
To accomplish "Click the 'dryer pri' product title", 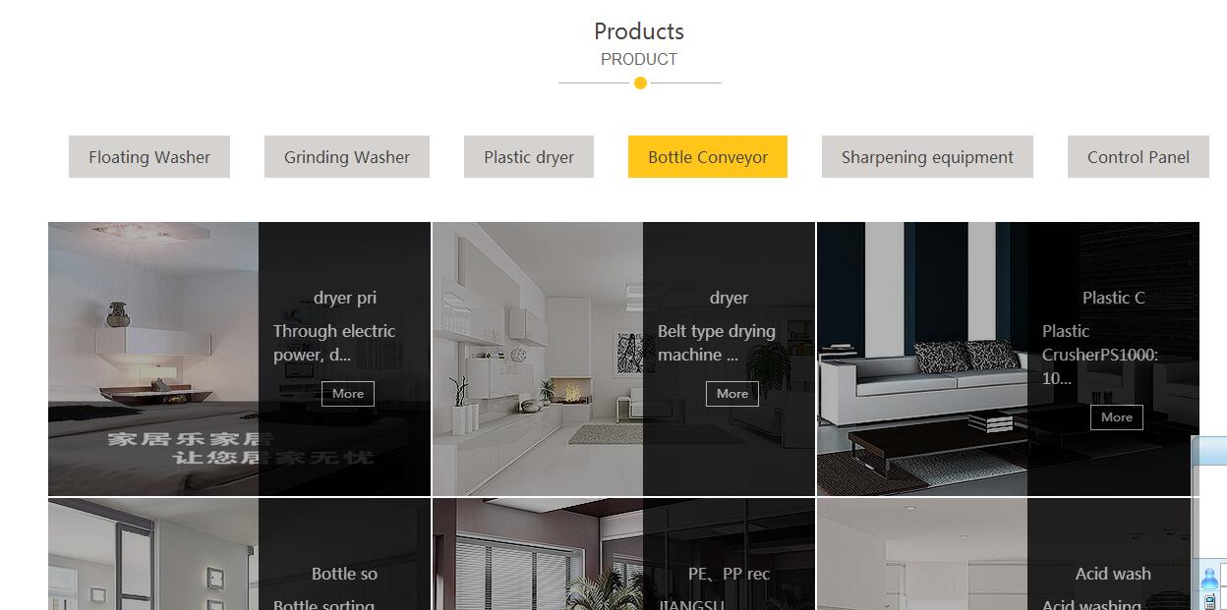I will (x=345, y=298).
